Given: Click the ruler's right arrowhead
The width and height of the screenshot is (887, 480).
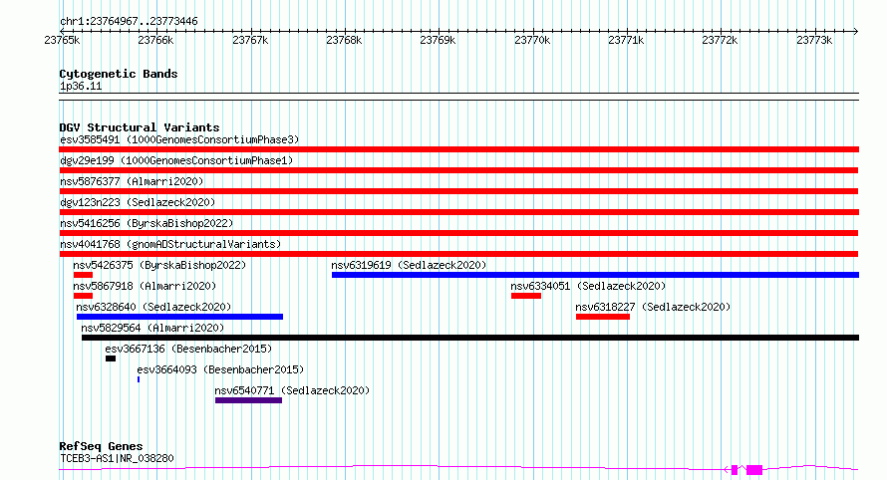Looking at the screenshot, I should [856, 31].
